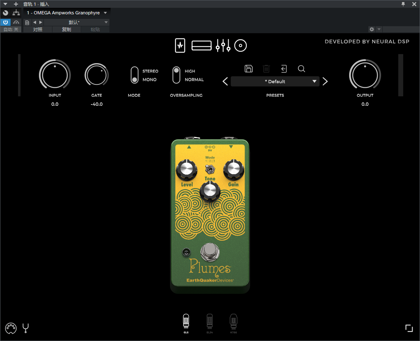
Task: Click the plugin editor knob icon
Action: point(5,13)
